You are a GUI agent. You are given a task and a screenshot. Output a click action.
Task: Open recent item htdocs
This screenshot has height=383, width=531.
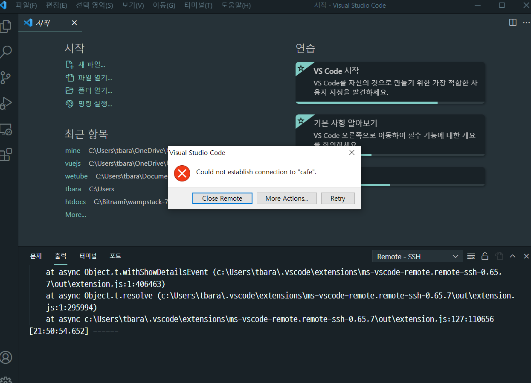[x=75, y=202]
